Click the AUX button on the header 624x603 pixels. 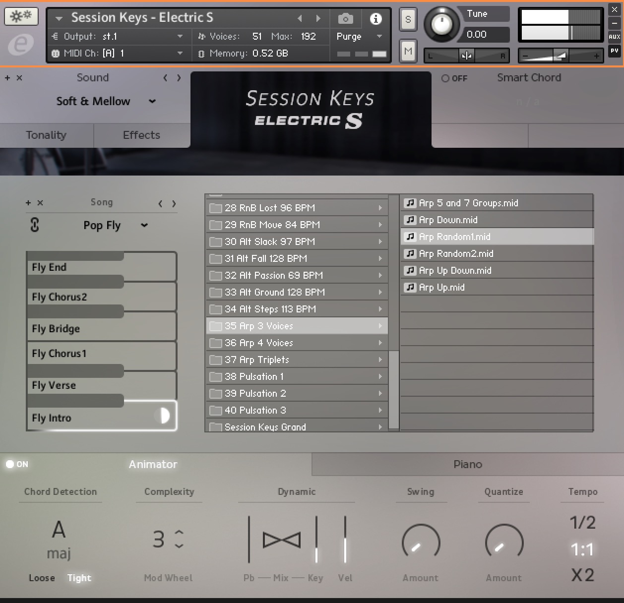(x=615, y=36)
